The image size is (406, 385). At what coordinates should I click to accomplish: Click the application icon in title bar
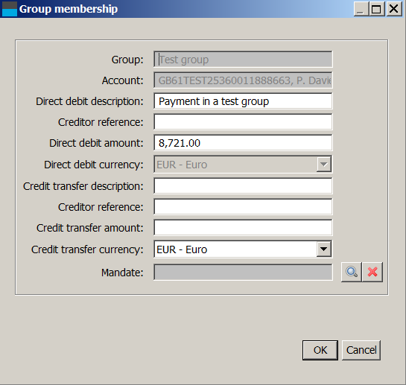click(x=10, y=9)
